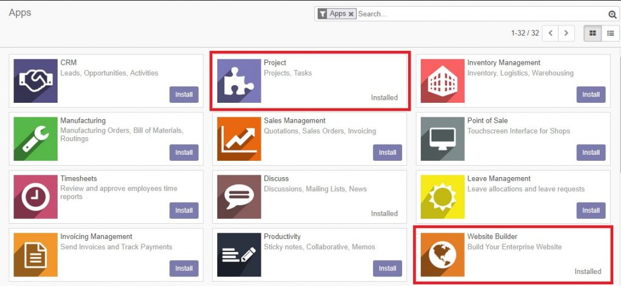621x286 pixels.
Task: Click the Discuss app title
Action: point(277,178)
